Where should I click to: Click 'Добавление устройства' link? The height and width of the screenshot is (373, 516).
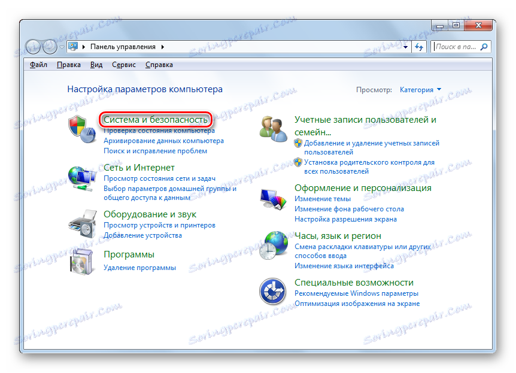(x=142, y=236)
